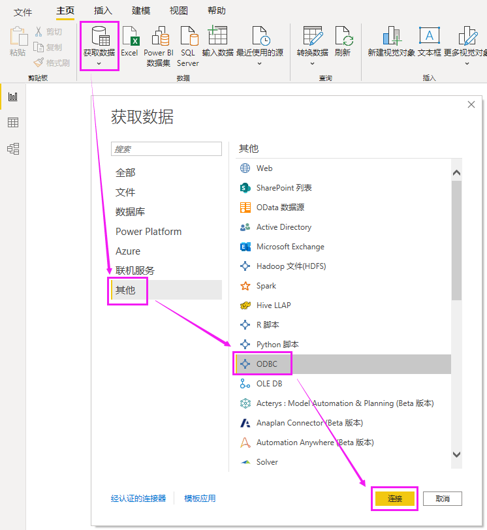The width and height of the screenshot is (487, 530).
Task: Select Anaplan Connector entry
Action: pyautogui.click(x=343, y=423)
